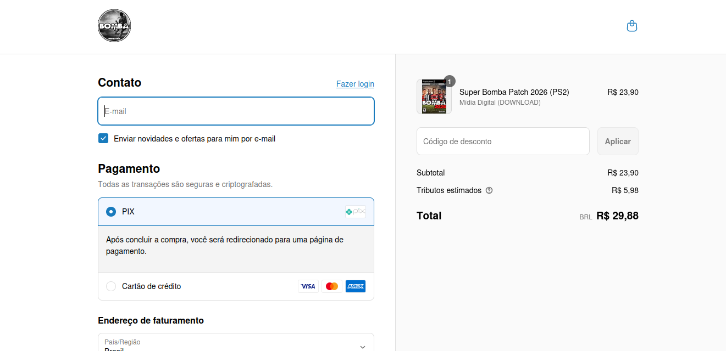Click the Super Bomba Patch 2026 (PS2) title

tap(514, 92)
